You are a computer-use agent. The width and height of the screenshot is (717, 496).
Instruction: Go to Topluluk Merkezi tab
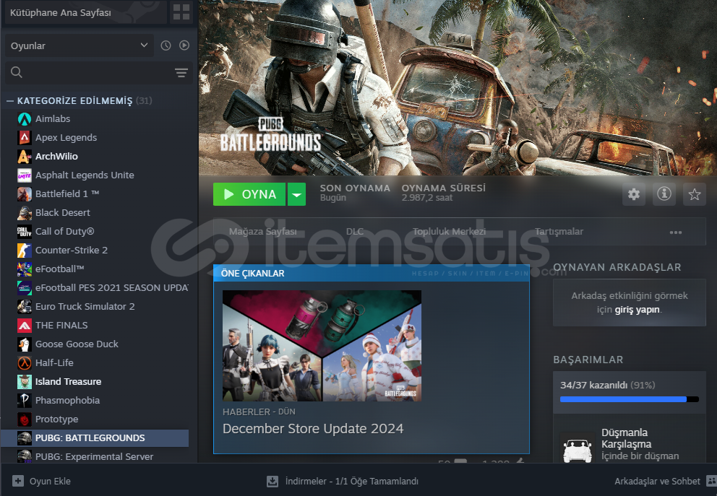[449, 232]
